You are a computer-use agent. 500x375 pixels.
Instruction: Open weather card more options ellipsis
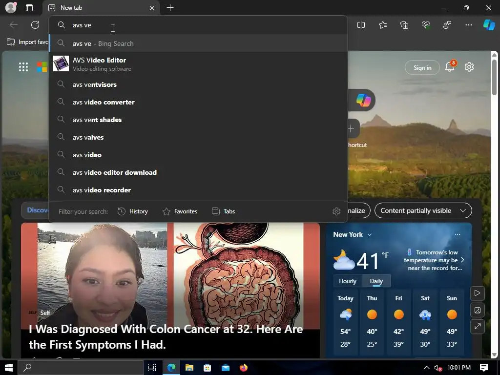457,234
